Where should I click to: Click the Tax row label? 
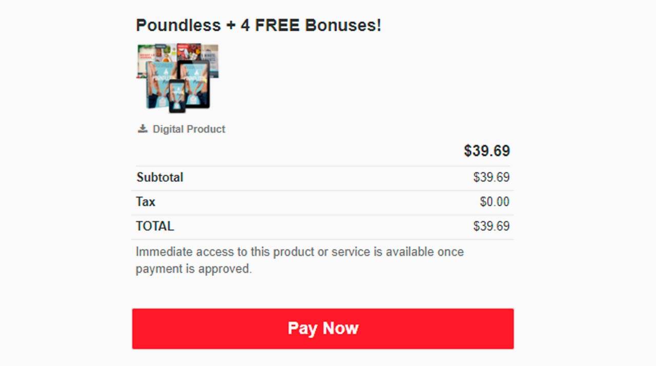(x=146, y=202)
